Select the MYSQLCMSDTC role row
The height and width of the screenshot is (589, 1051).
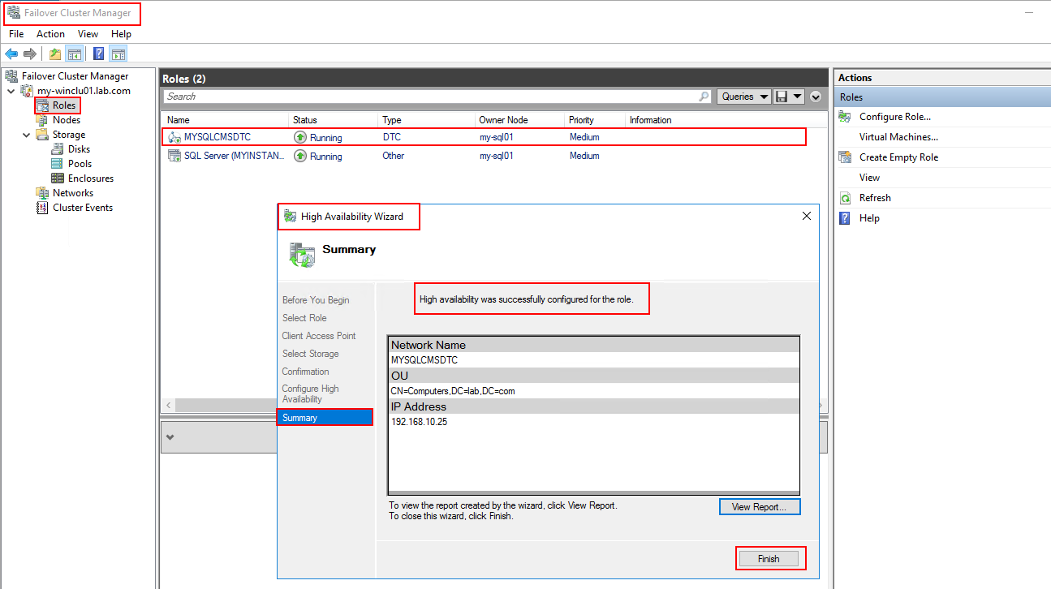(484, 137)
